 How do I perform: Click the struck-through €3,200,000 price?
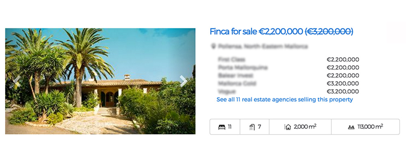pos(329,32)
